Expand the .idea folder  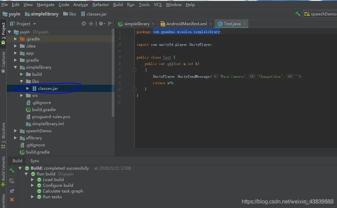(16, 46)
